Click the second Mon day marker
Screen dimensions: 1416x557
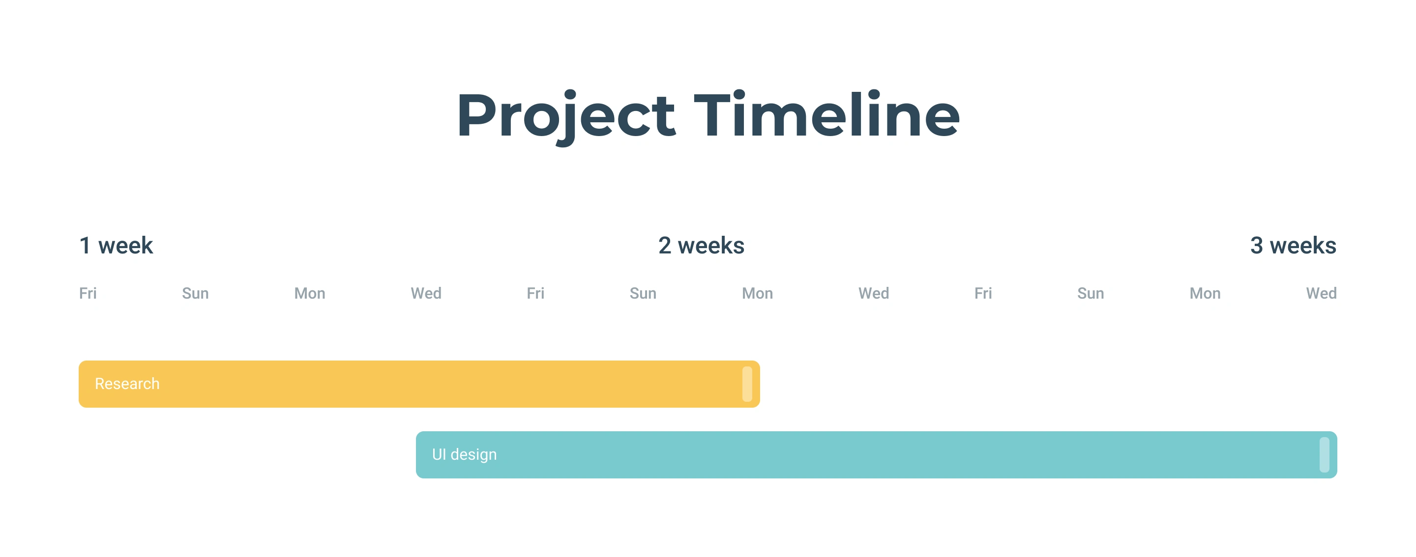pyautogui.click(x=758, y=293)
